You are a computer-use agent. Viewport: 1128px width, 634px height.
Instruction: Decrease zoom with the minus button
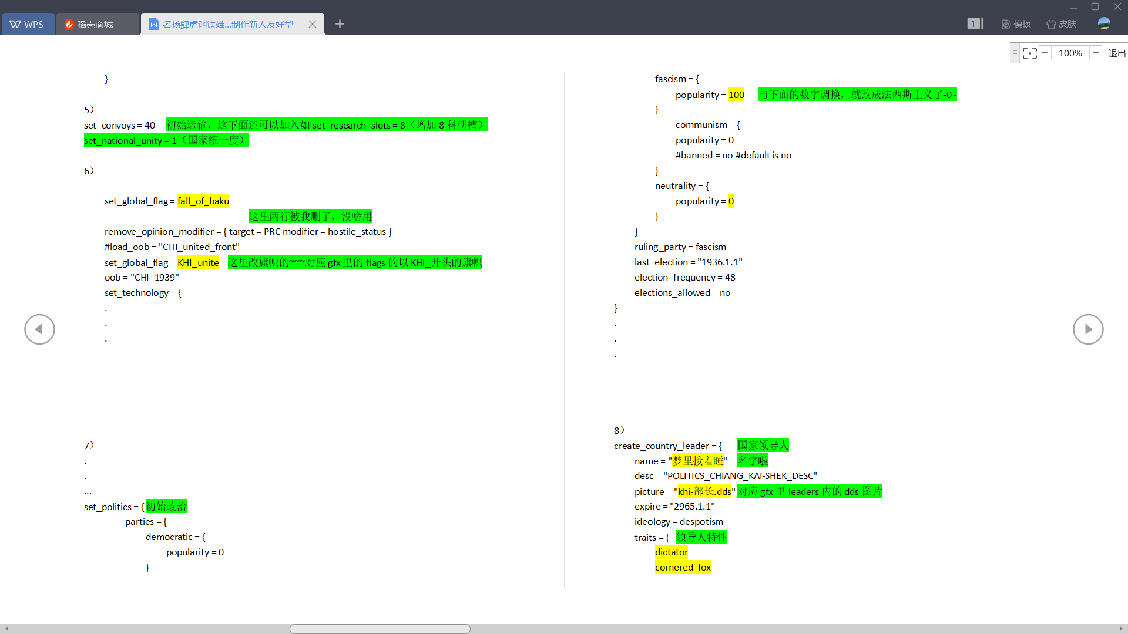(1045, 53)
